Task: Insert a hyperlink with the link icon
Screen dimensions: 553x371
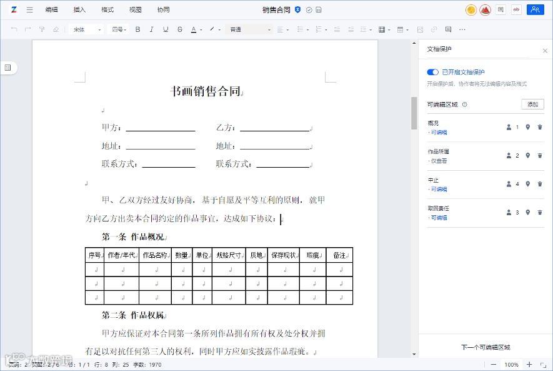Action: pyautogui.click(x=434, y=29)
